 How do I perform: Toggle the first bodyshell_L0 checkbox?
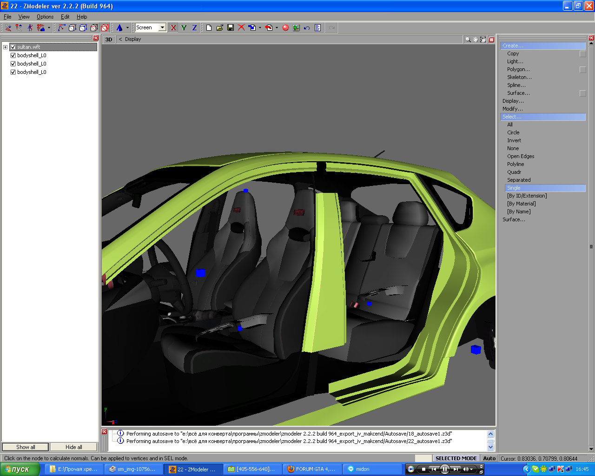13,55
